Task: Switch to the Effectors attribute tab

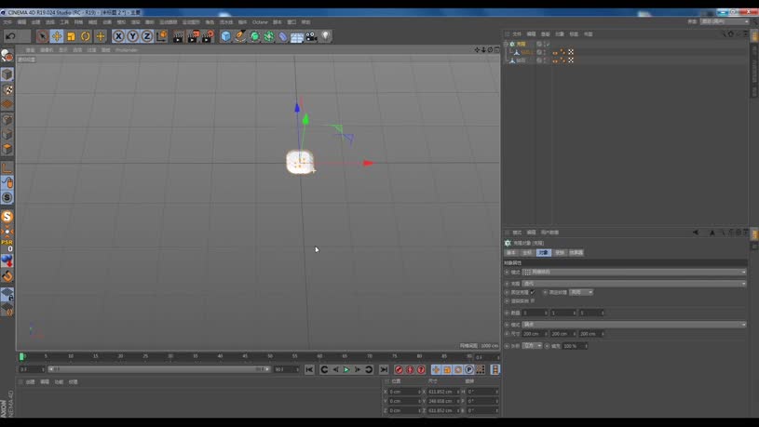Action: [576, 252]
